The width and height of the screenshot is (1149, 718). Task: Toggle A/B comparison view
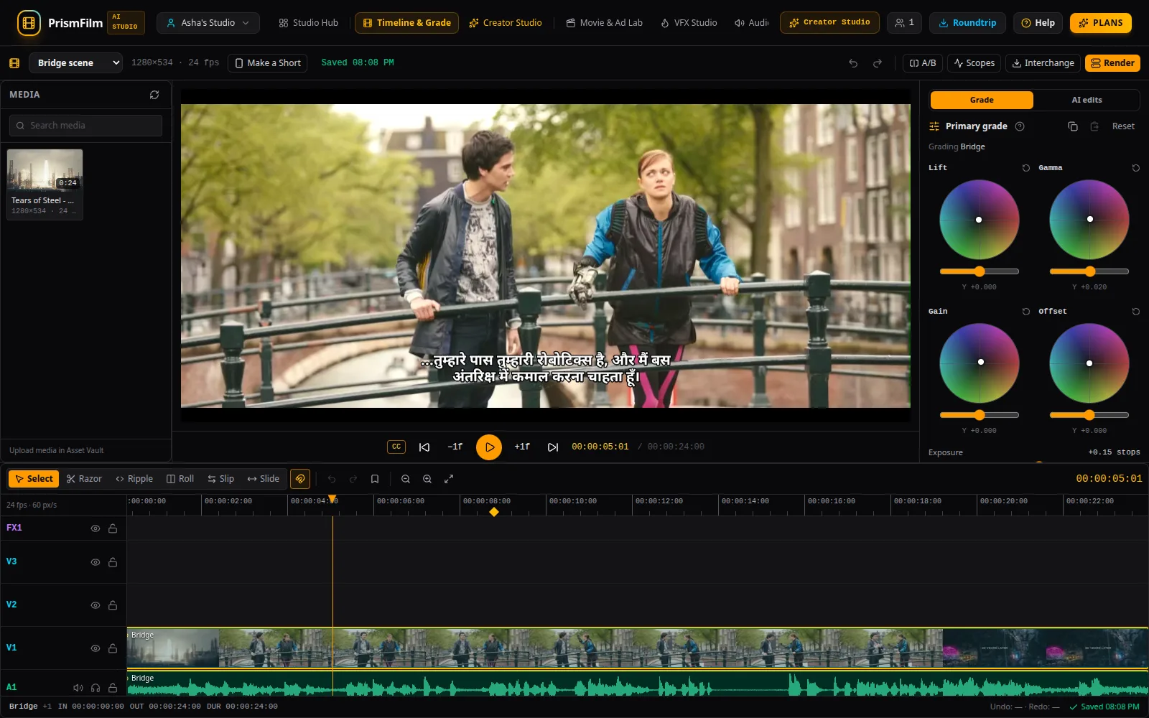click(922, 63)
